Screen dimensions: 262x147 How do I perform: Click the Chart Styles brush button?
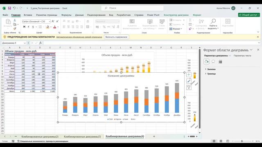189,81
